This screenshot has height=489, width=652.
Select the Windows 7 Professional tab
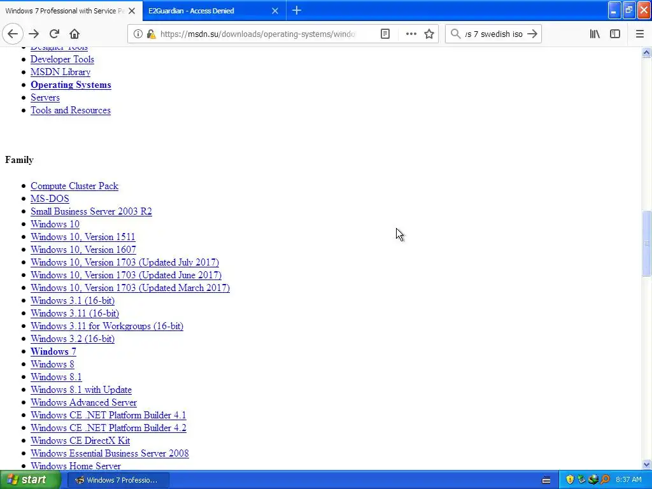(71, 11)
